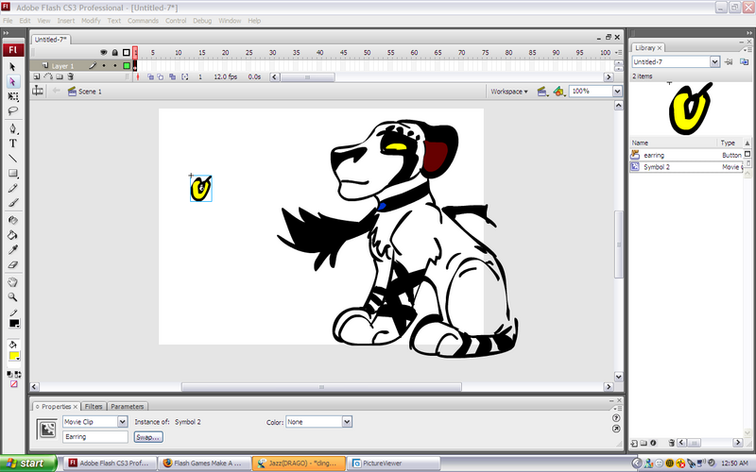The height and width of the screenshot is (472, 756).
Task: Click the Swap... button
Action: click(148, 437)
